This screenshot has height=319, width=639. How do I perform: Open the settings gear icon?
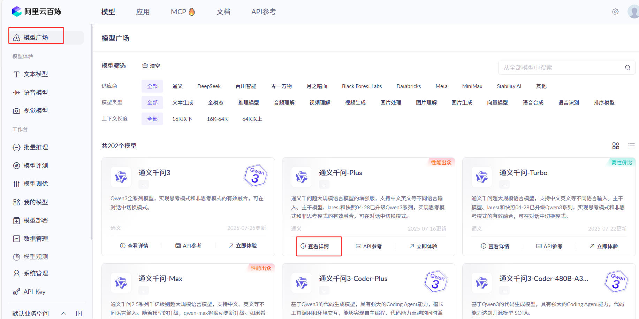pyautogui.click(x=615, y=12)
